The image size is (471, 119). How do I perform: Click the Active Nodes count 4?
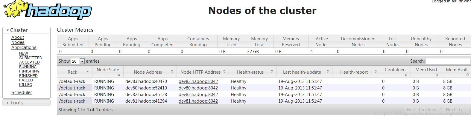[312, 52]
